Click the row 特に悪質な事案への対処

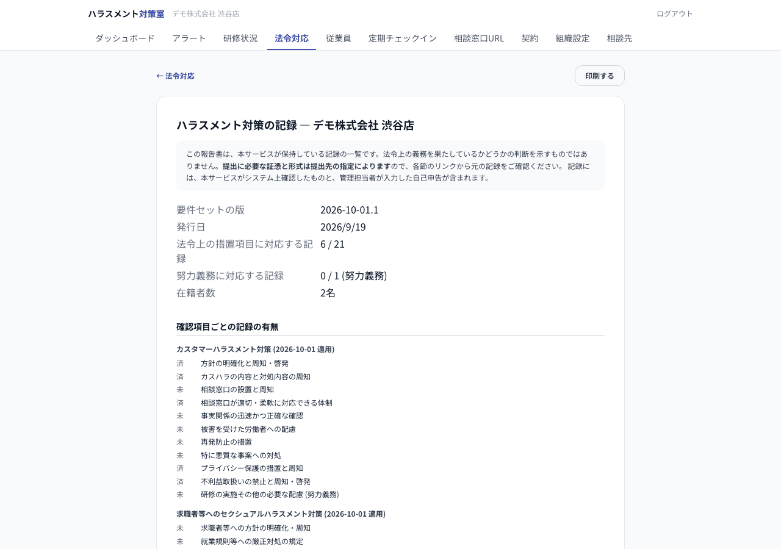click(x=390, y=456)
